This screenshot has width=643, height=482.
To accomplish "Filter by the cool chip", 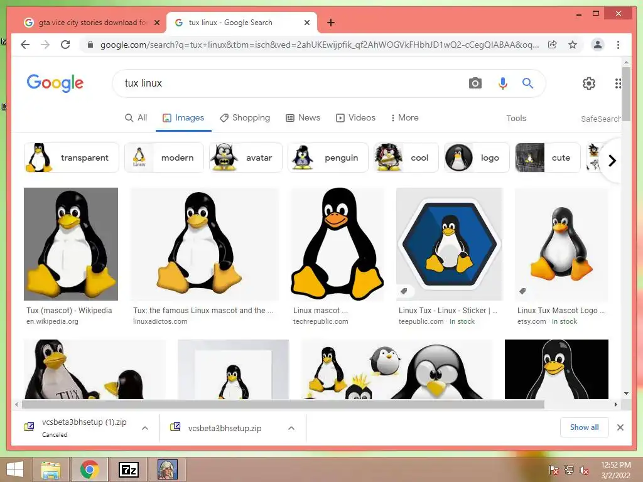I will 406,158.
